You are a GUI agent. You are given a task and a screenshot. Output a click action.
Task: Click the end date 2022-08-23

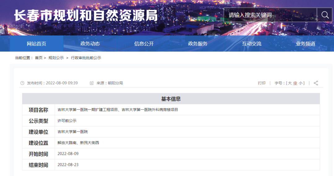[68, 165]
